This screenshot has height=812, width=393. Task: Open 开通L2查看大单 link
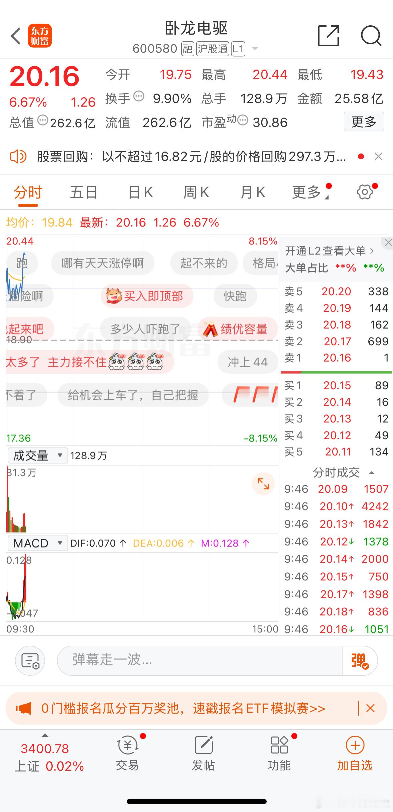point(329,251)
